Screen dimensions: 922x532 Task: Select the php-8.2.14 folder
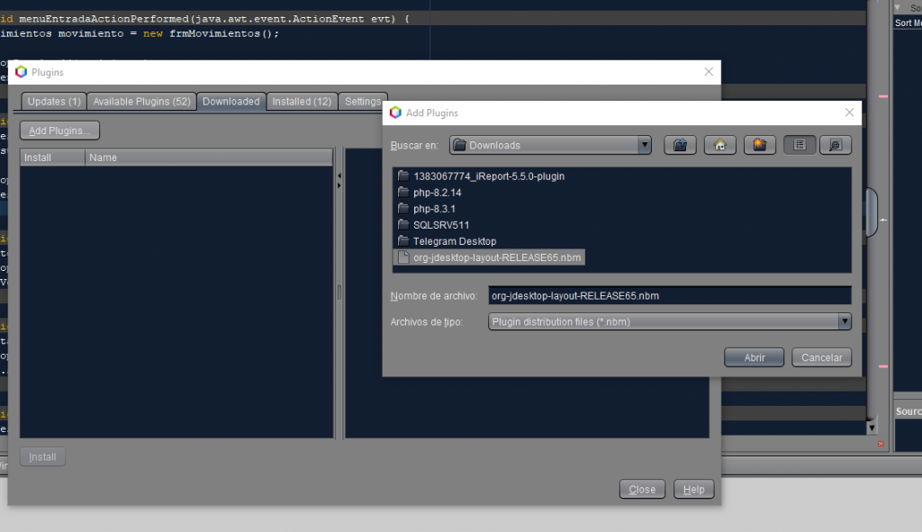[x=438, y=193]
